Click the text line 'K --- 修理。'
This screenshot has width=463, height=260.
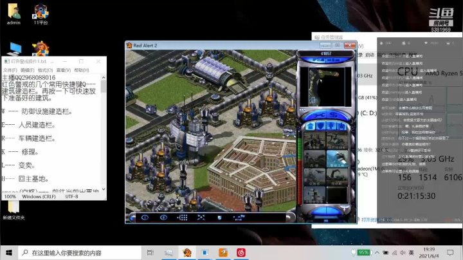pyautogui.click(x=20, y=152)
